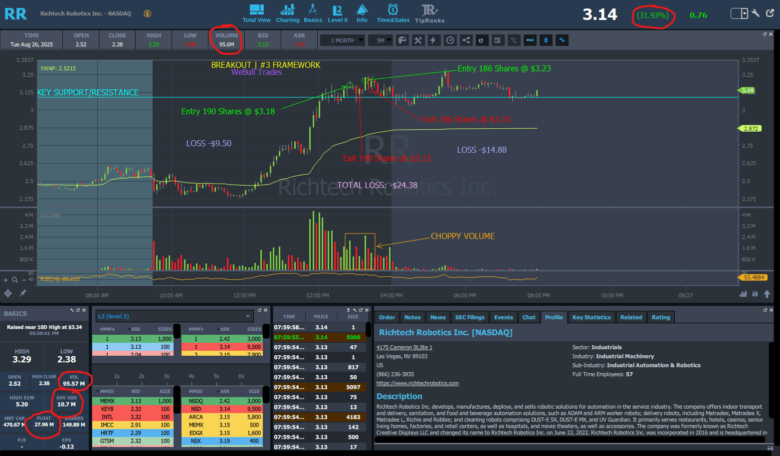Click the share icon in chart toolbar

coord(466,40)
